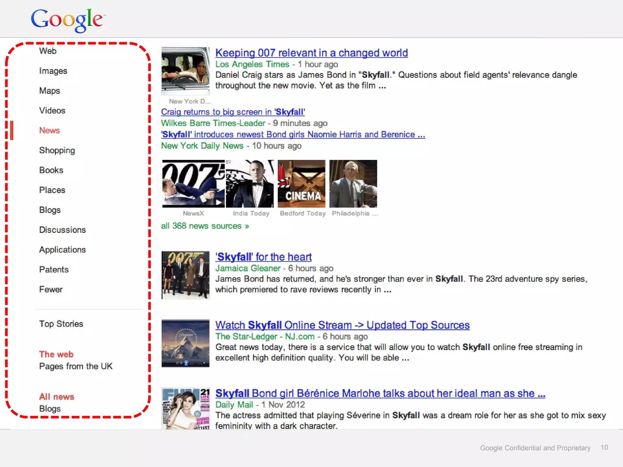Viewport: 623px width, 467px height.
Task: Open the Books category
Action: click(x=51, y=170)
